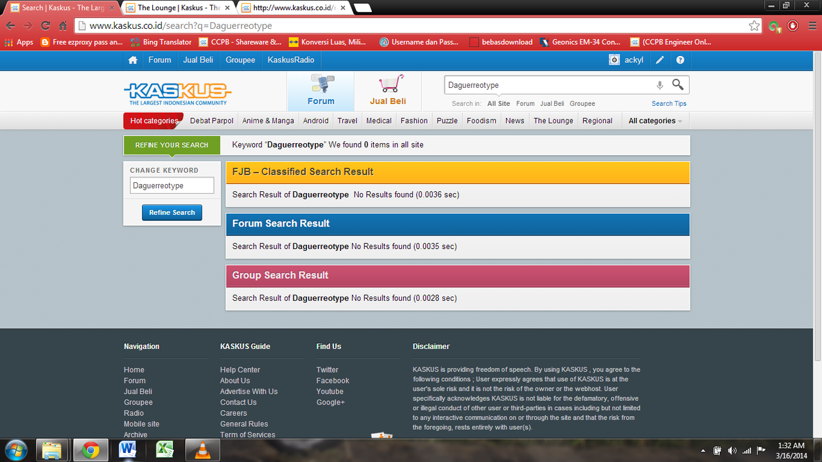This screenshot has height=462, width=822.
Task: Open File Explorer from the taskbar
Action: (53, 450)
